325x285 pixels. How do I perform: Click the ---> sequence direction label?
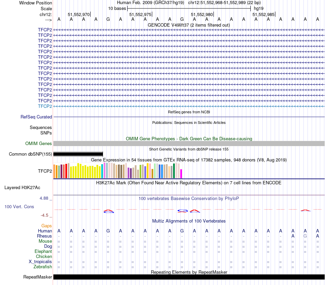pyautogui.click(x=48, y=20)
